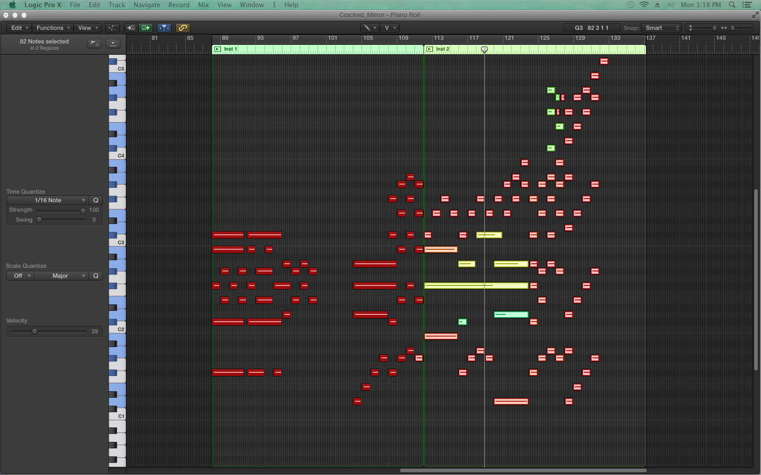Click the horizontal zoom arrows icon
This screenshot has width=761, height=475.
point(724,28)
